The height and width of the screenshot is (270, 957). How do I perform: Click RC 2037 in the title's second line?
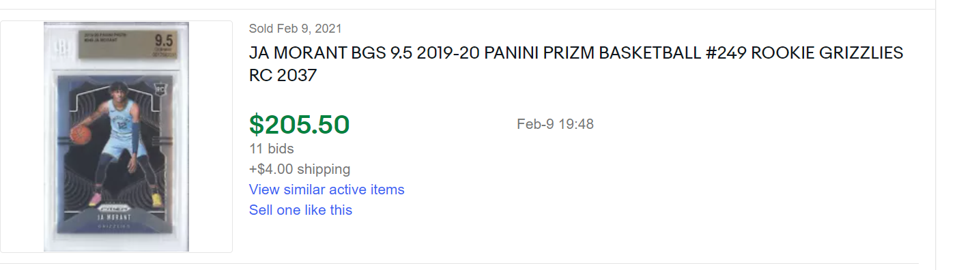283,75
